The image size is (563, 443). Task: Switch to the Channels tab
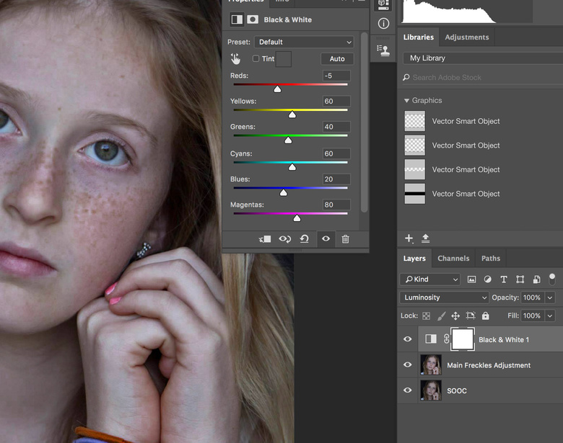(x=453, y=259)
